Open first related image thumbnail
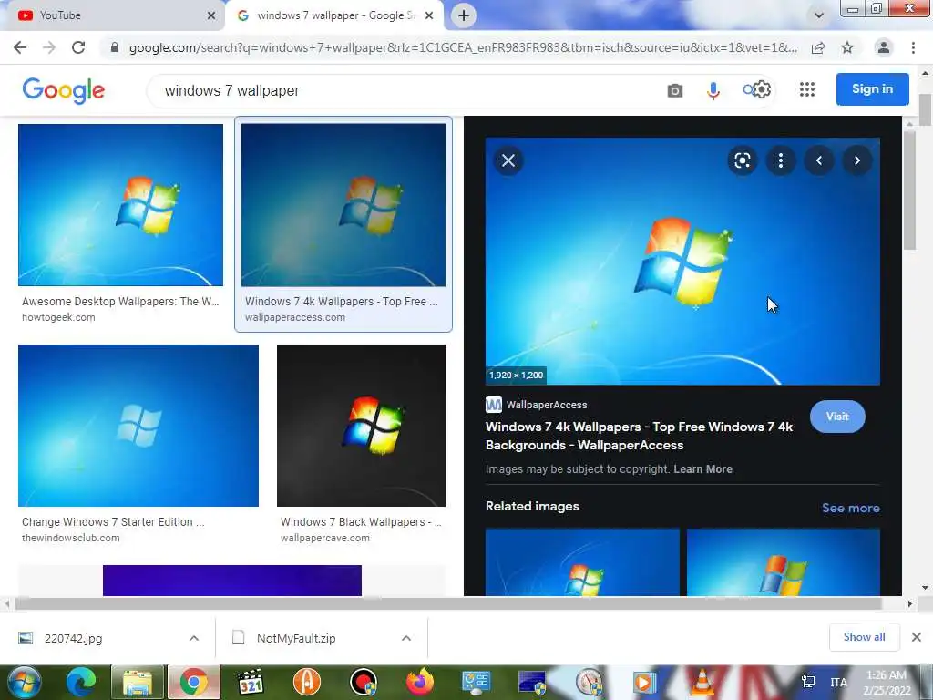This screenshot has width=933, height=700. (x=582, y=561)
